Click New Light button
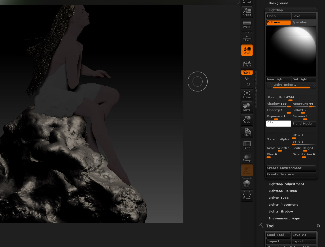The image size is (325, 247). (279, 79)
